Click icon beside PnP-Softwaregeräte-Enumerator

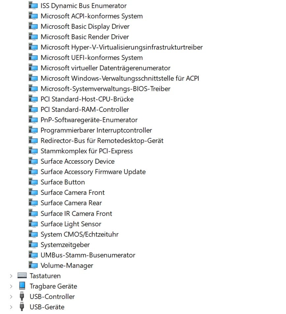[33, 120]
